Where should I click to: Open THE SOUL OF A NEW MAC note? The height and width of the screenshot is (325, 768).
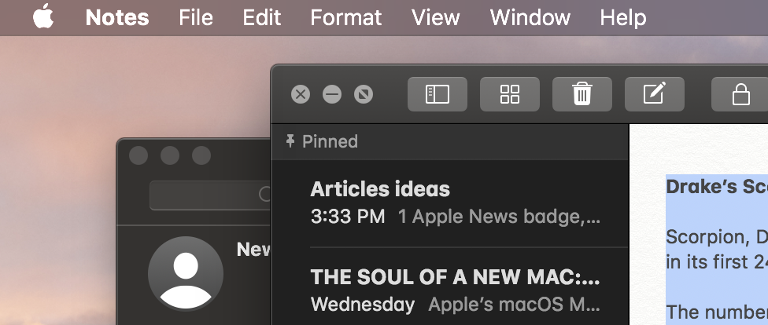click(x=455, y=290)
